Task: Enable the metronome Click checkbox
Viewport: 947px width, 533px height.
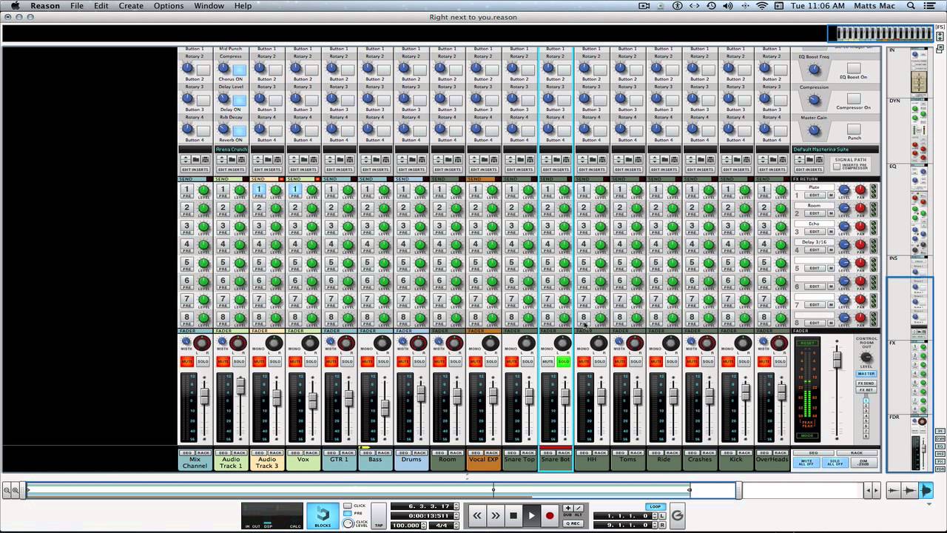Action: [x=348, y=506]
